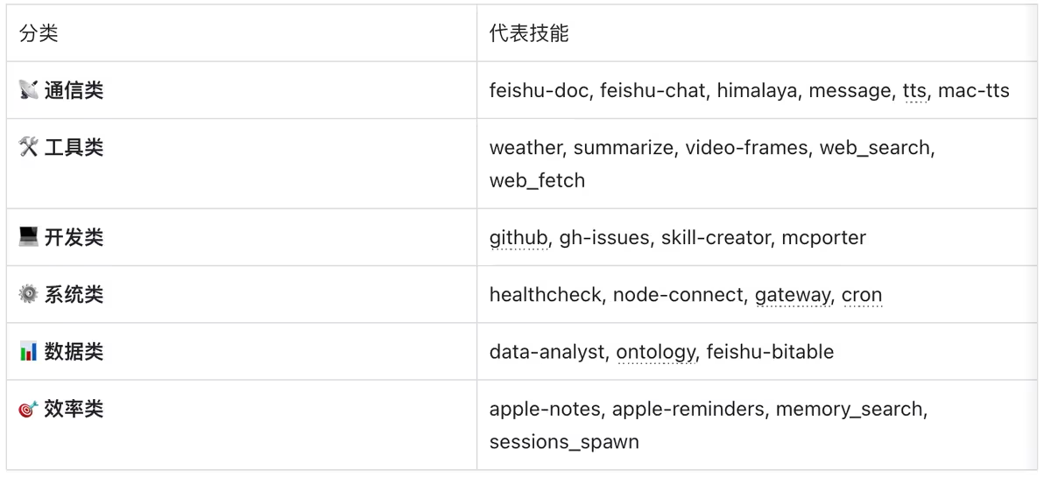Screen dimensions: 1044x477
Task: Click the underlined tts term
Action: [914, 91]
